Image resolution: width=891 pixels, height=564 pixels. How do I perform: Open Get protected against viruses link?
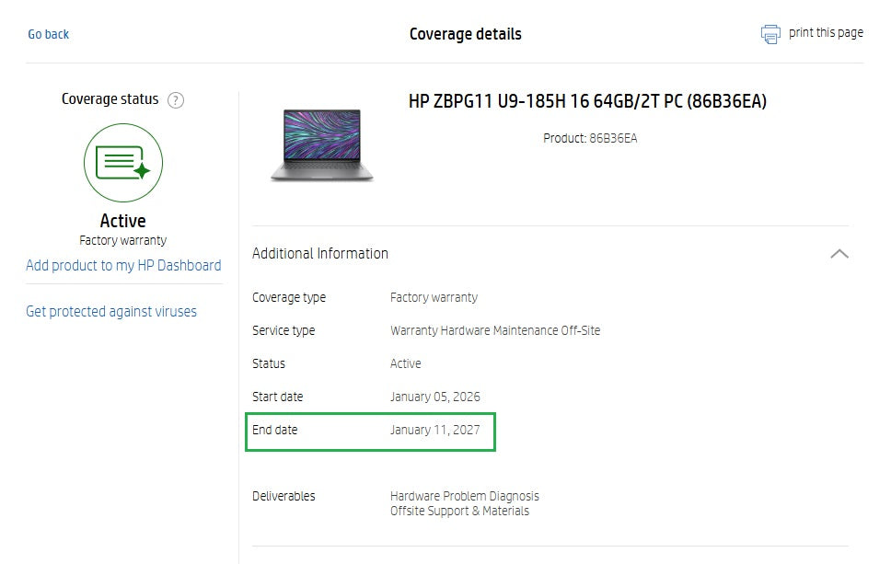coord(111,311)
